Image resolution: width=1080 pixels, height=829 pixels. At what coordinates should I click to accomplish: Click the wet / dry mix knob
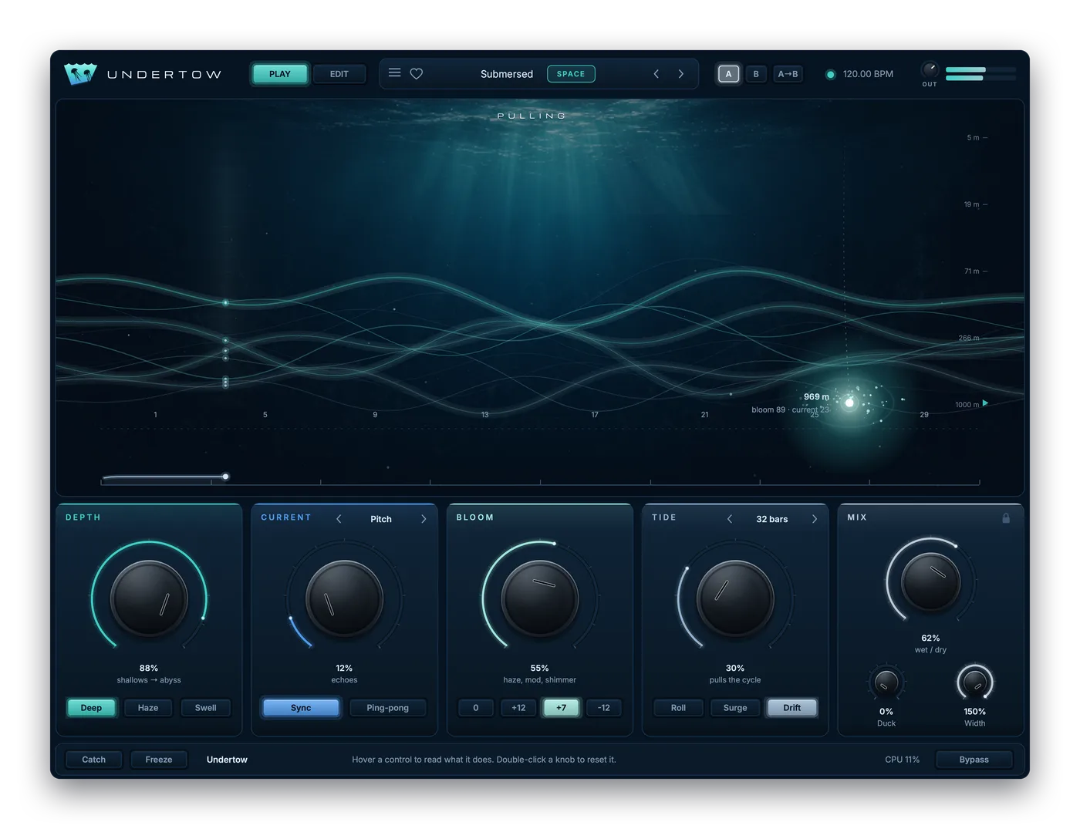pos(931,581)
